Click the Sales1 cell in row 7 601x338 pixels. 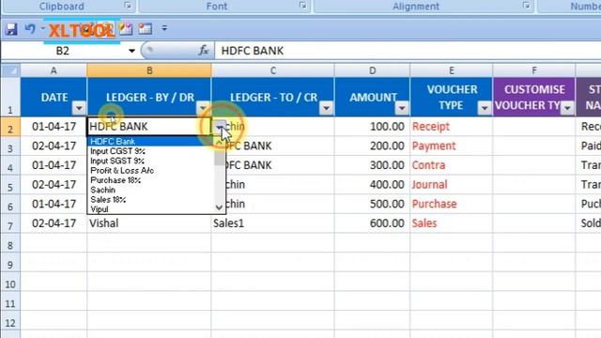tap(273, 223)
